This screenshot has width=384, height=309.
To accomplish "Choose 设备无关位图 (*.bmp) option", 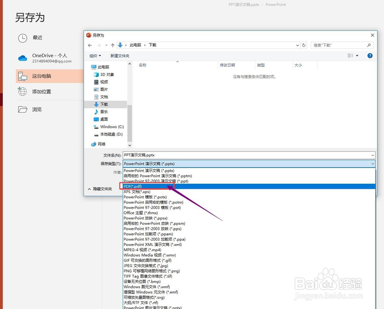I will (249, 282).
